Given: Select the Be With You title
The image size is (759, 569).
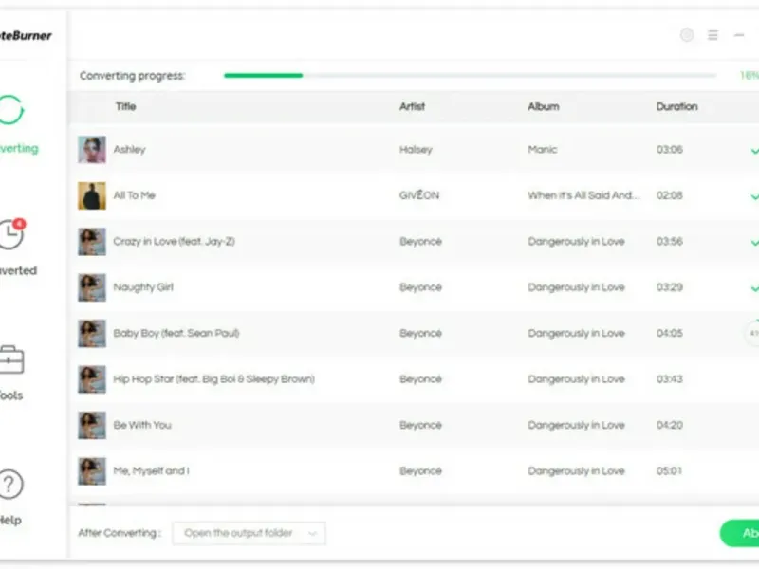Looking at the screenshot, I should [x=142, y=425].
